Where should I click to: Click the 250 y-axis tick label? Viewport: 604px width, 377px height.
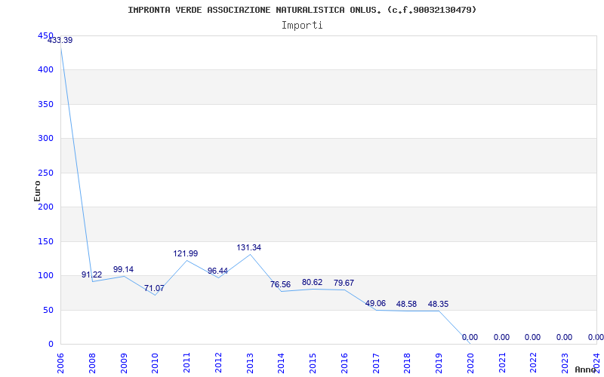[45, 173]
